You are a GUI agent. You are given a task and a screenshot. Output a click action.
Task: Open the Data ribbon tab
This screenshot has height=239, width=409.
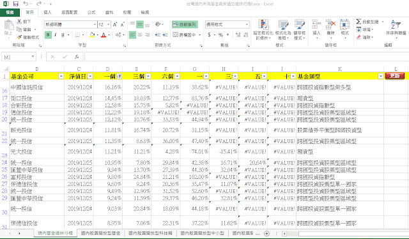click(x=109, y=12)
